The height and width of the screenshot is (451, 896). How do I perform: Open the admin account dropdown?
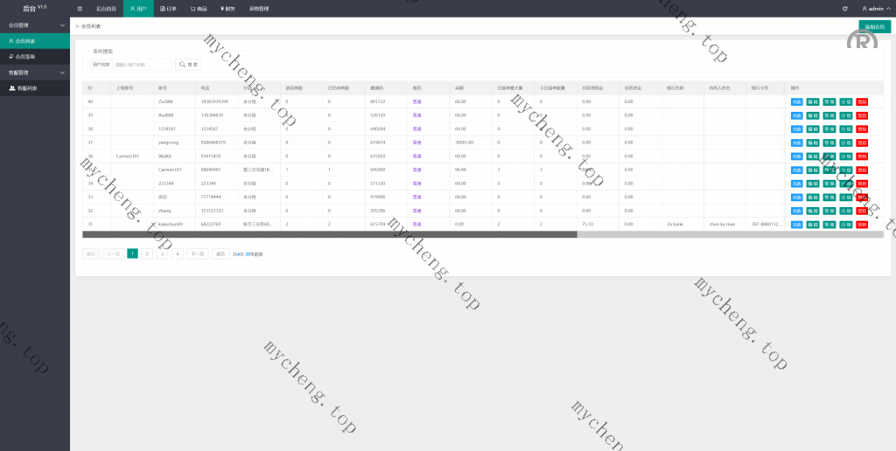pos(878,9)
